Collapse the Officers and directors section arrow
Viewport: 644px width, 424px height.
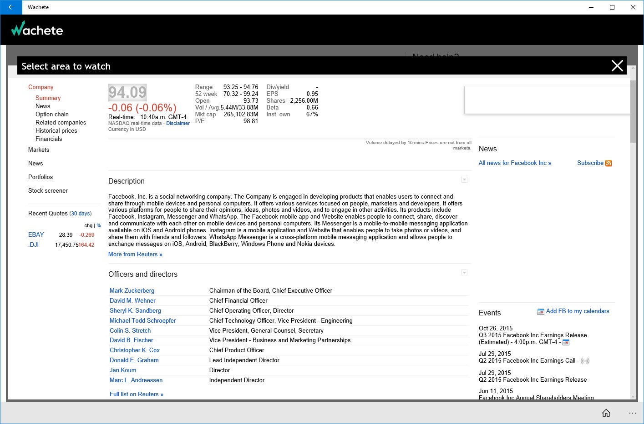464,273
